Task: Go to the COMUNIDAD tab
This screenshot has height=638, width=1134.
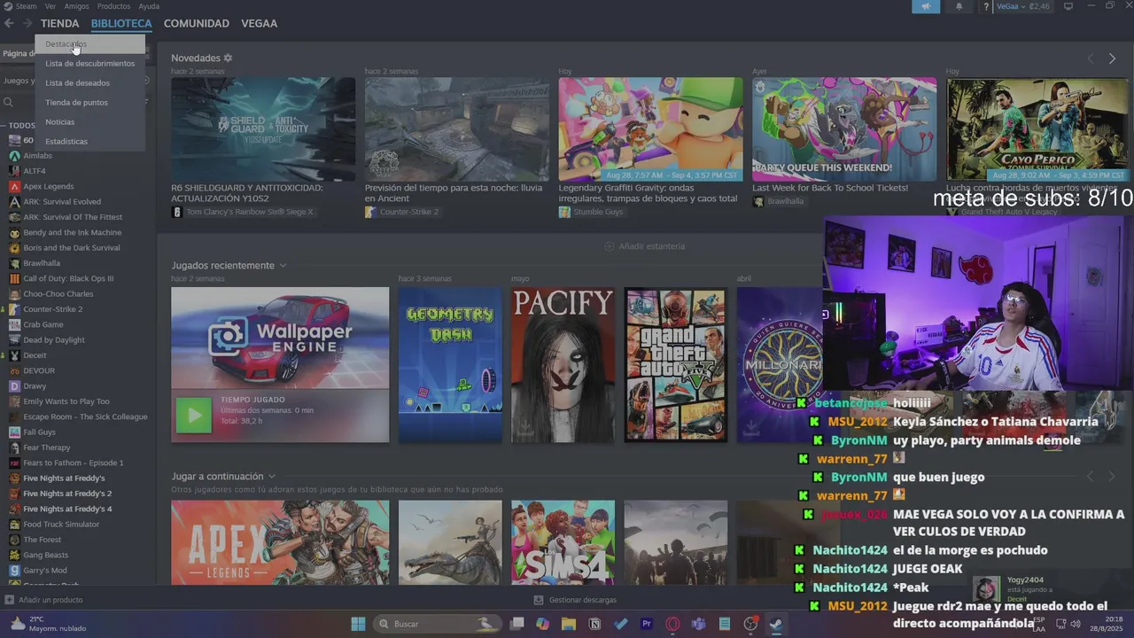Action: tap(197, 23)
